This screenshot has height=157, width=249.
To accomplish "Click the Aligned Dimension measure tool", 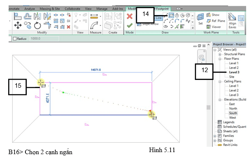I will (x=94, y=16).
